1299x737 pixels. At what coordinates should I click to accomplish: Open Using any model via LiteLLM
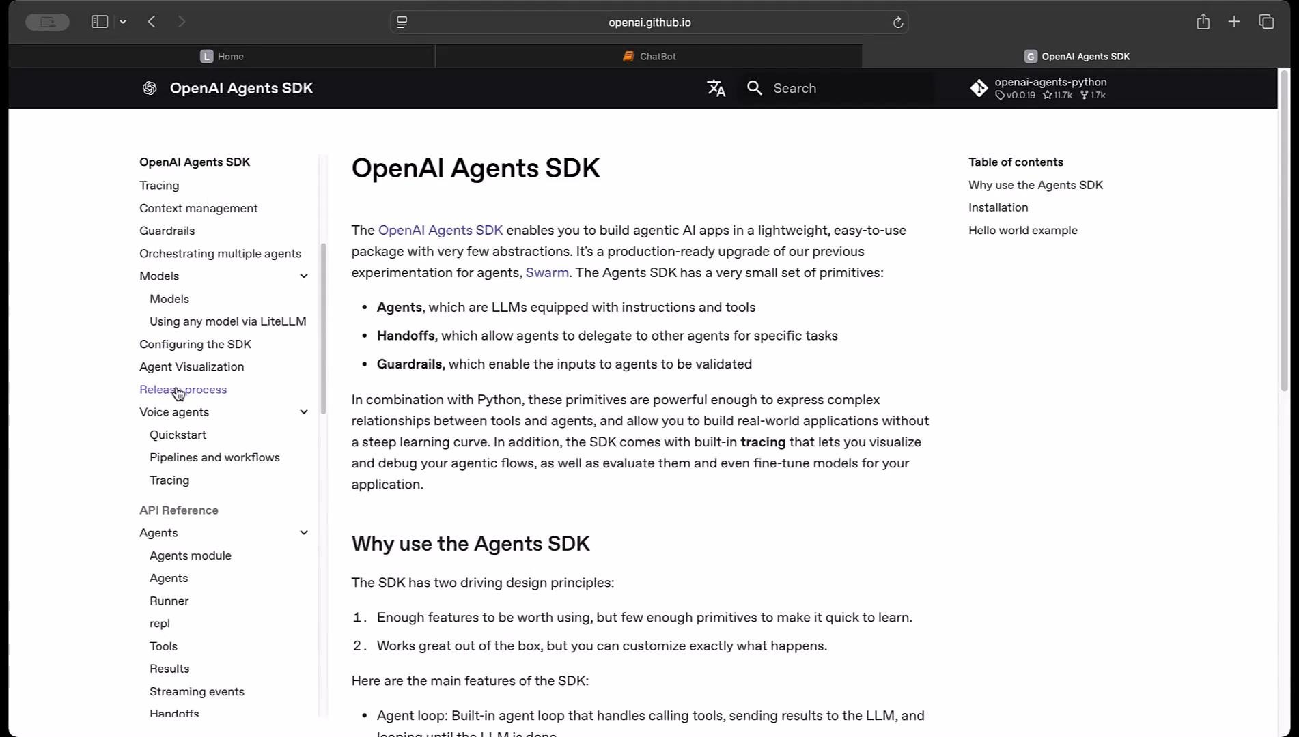228,321
